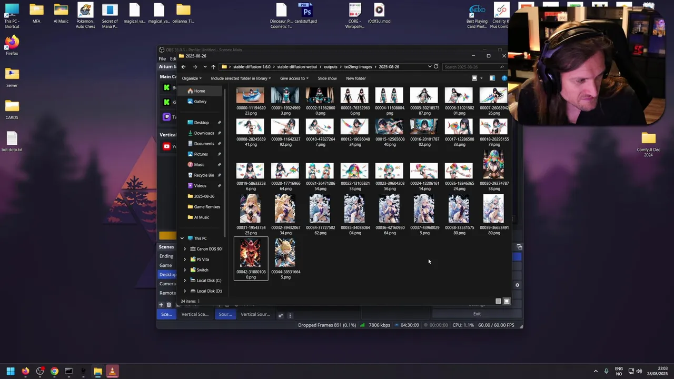Click the OBS Exit button
The image size is (674, 379).
coord(477,314)
